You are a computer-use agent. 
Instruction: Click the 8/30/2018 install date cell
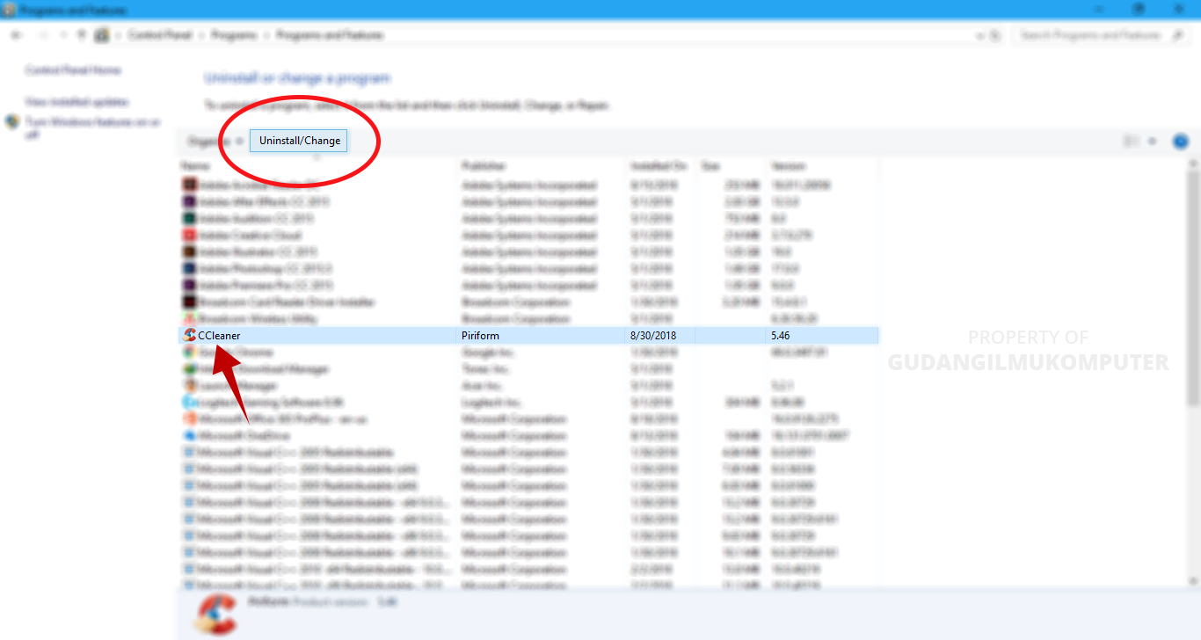point(653,336)
